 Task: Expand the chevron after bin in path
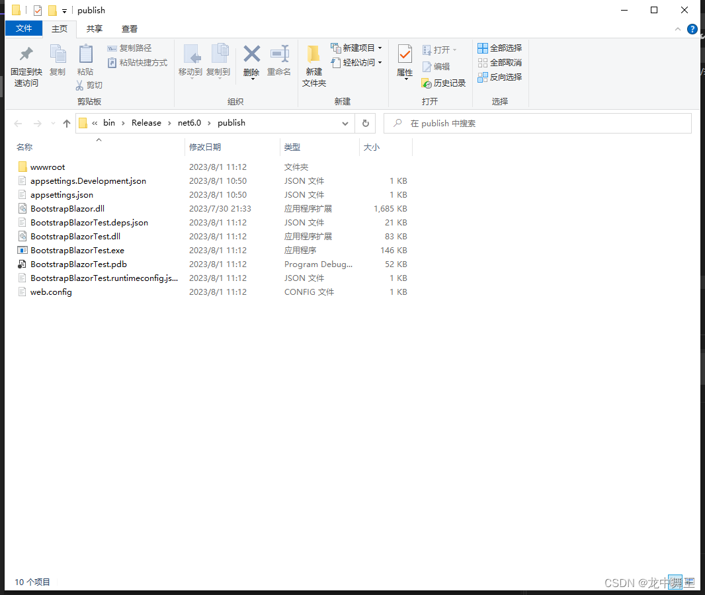coord(123,123)
